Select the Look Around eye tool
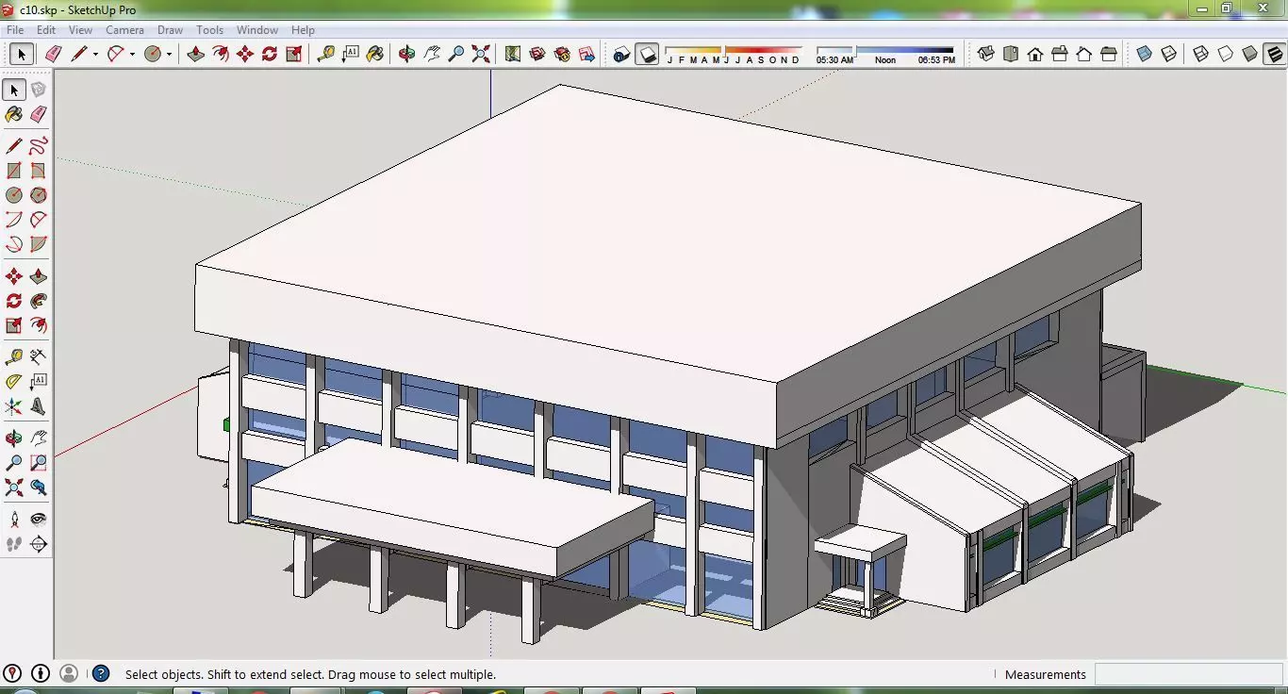This screenshot has width=1288, height=694. pos(39,519)
